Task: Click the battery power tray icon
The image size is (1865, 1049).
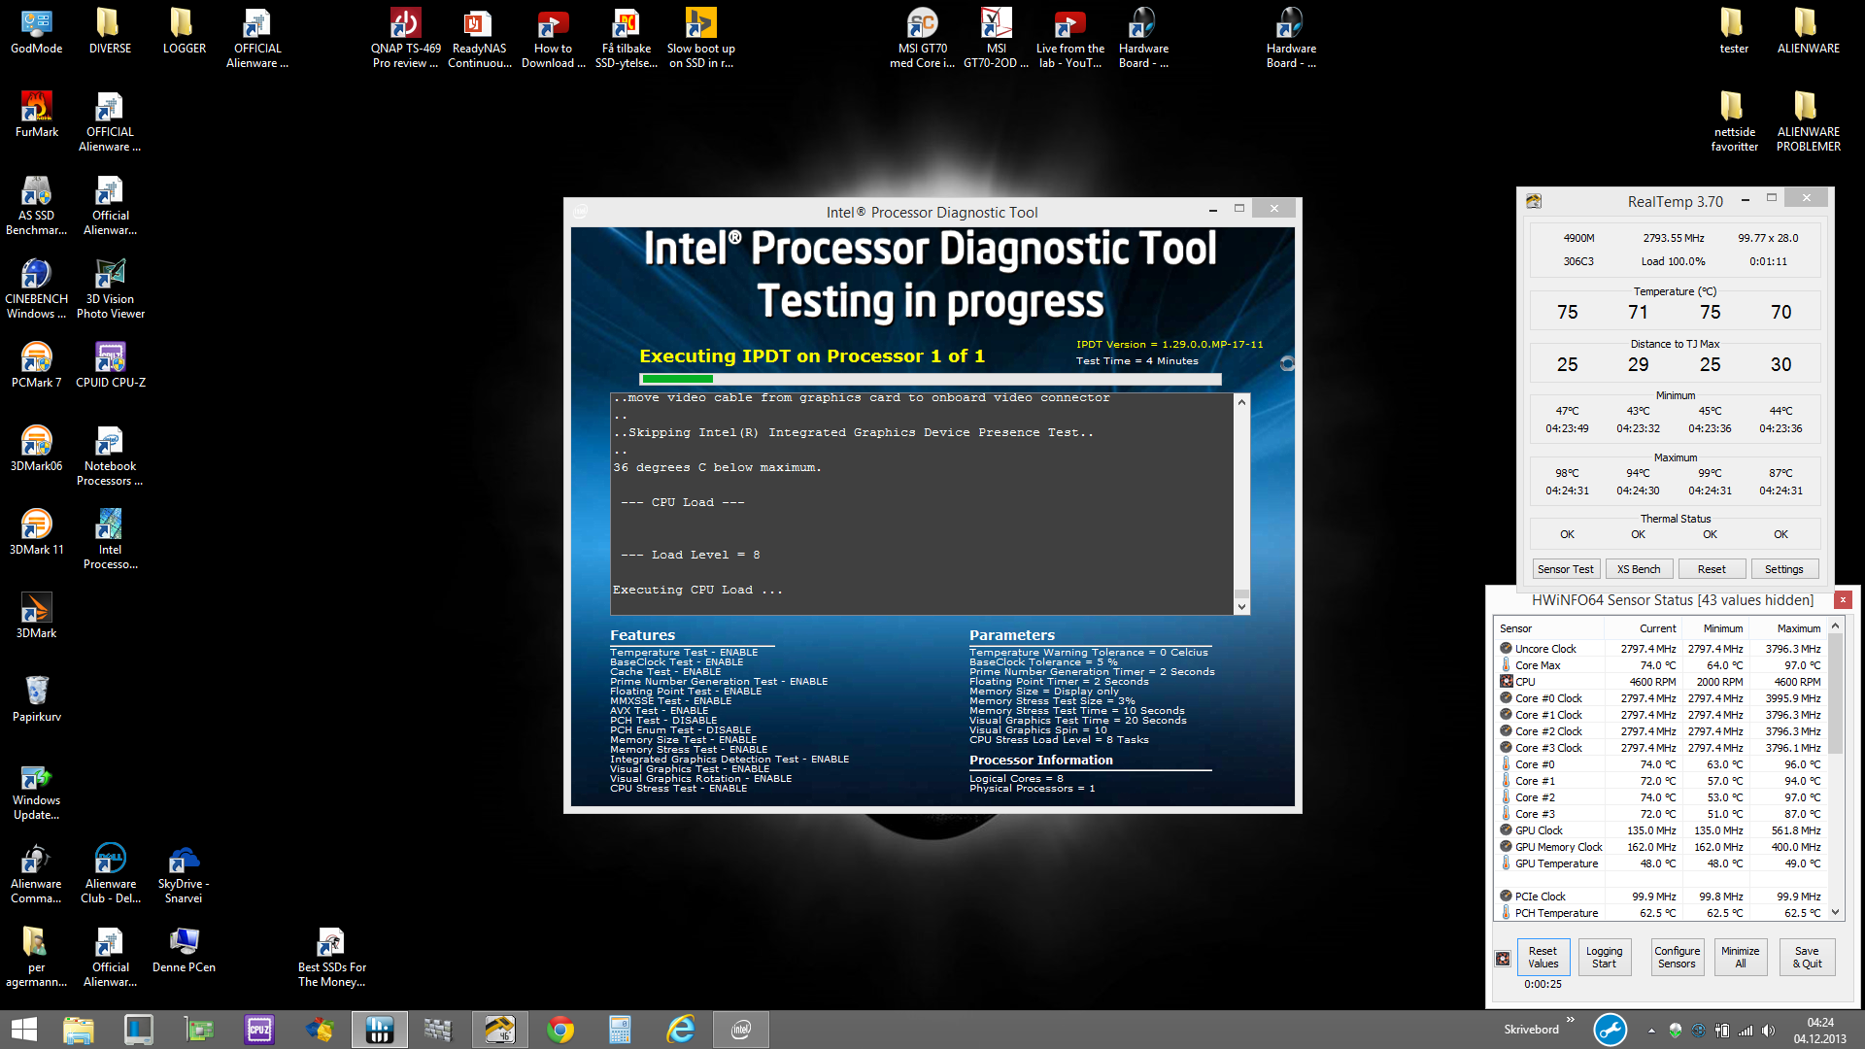Action: coord(1722,1031)
